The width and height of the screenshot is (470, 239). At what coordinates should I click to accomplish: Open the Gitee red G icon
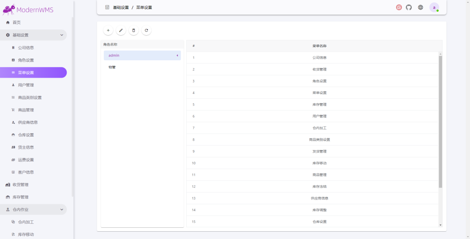click(x=399, y=7)
